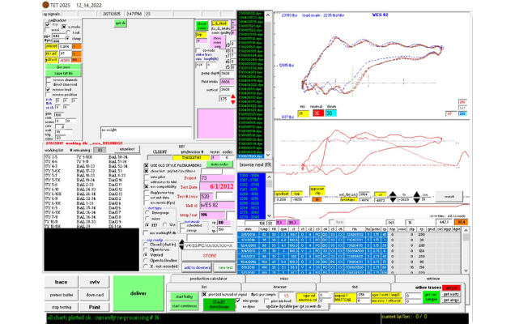Click the red get psi button
The image size is (515, 324).
tap(451, 288)
